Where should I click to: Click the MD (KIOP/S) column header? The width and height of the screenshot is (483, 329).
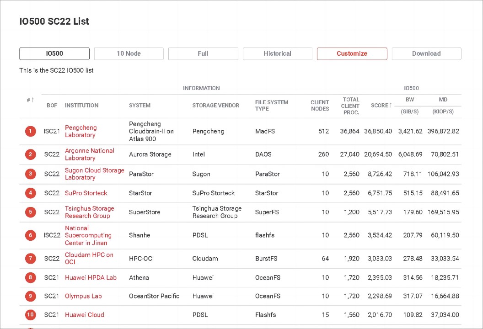443,106
